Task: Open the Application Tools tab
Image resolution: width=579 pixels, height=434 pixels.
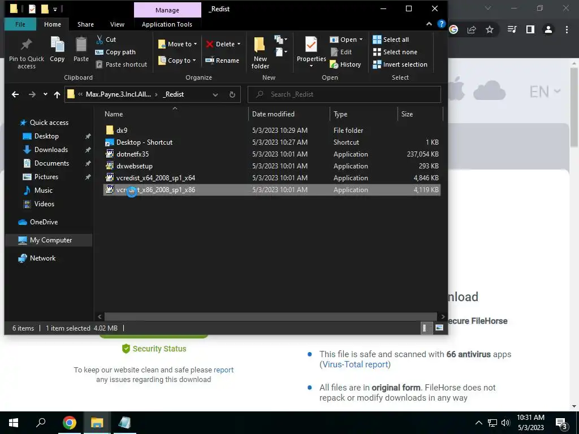Action: click(x=167, y=24)
